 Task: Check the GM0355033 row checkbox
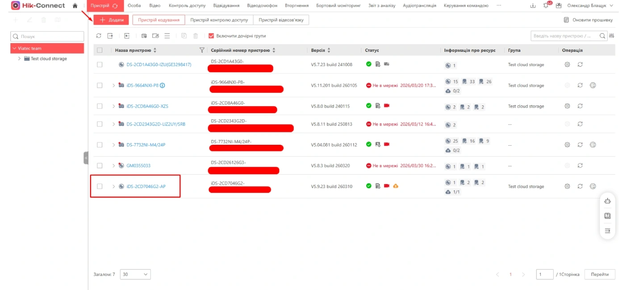100,165
